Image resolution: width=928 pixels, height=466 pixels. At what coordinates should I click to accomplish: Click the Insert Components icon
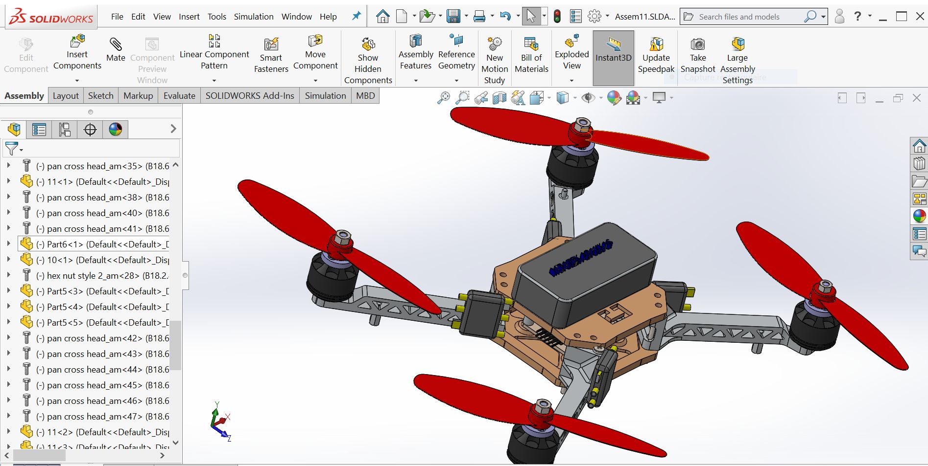pyautogui.click(x=77, y=41)
